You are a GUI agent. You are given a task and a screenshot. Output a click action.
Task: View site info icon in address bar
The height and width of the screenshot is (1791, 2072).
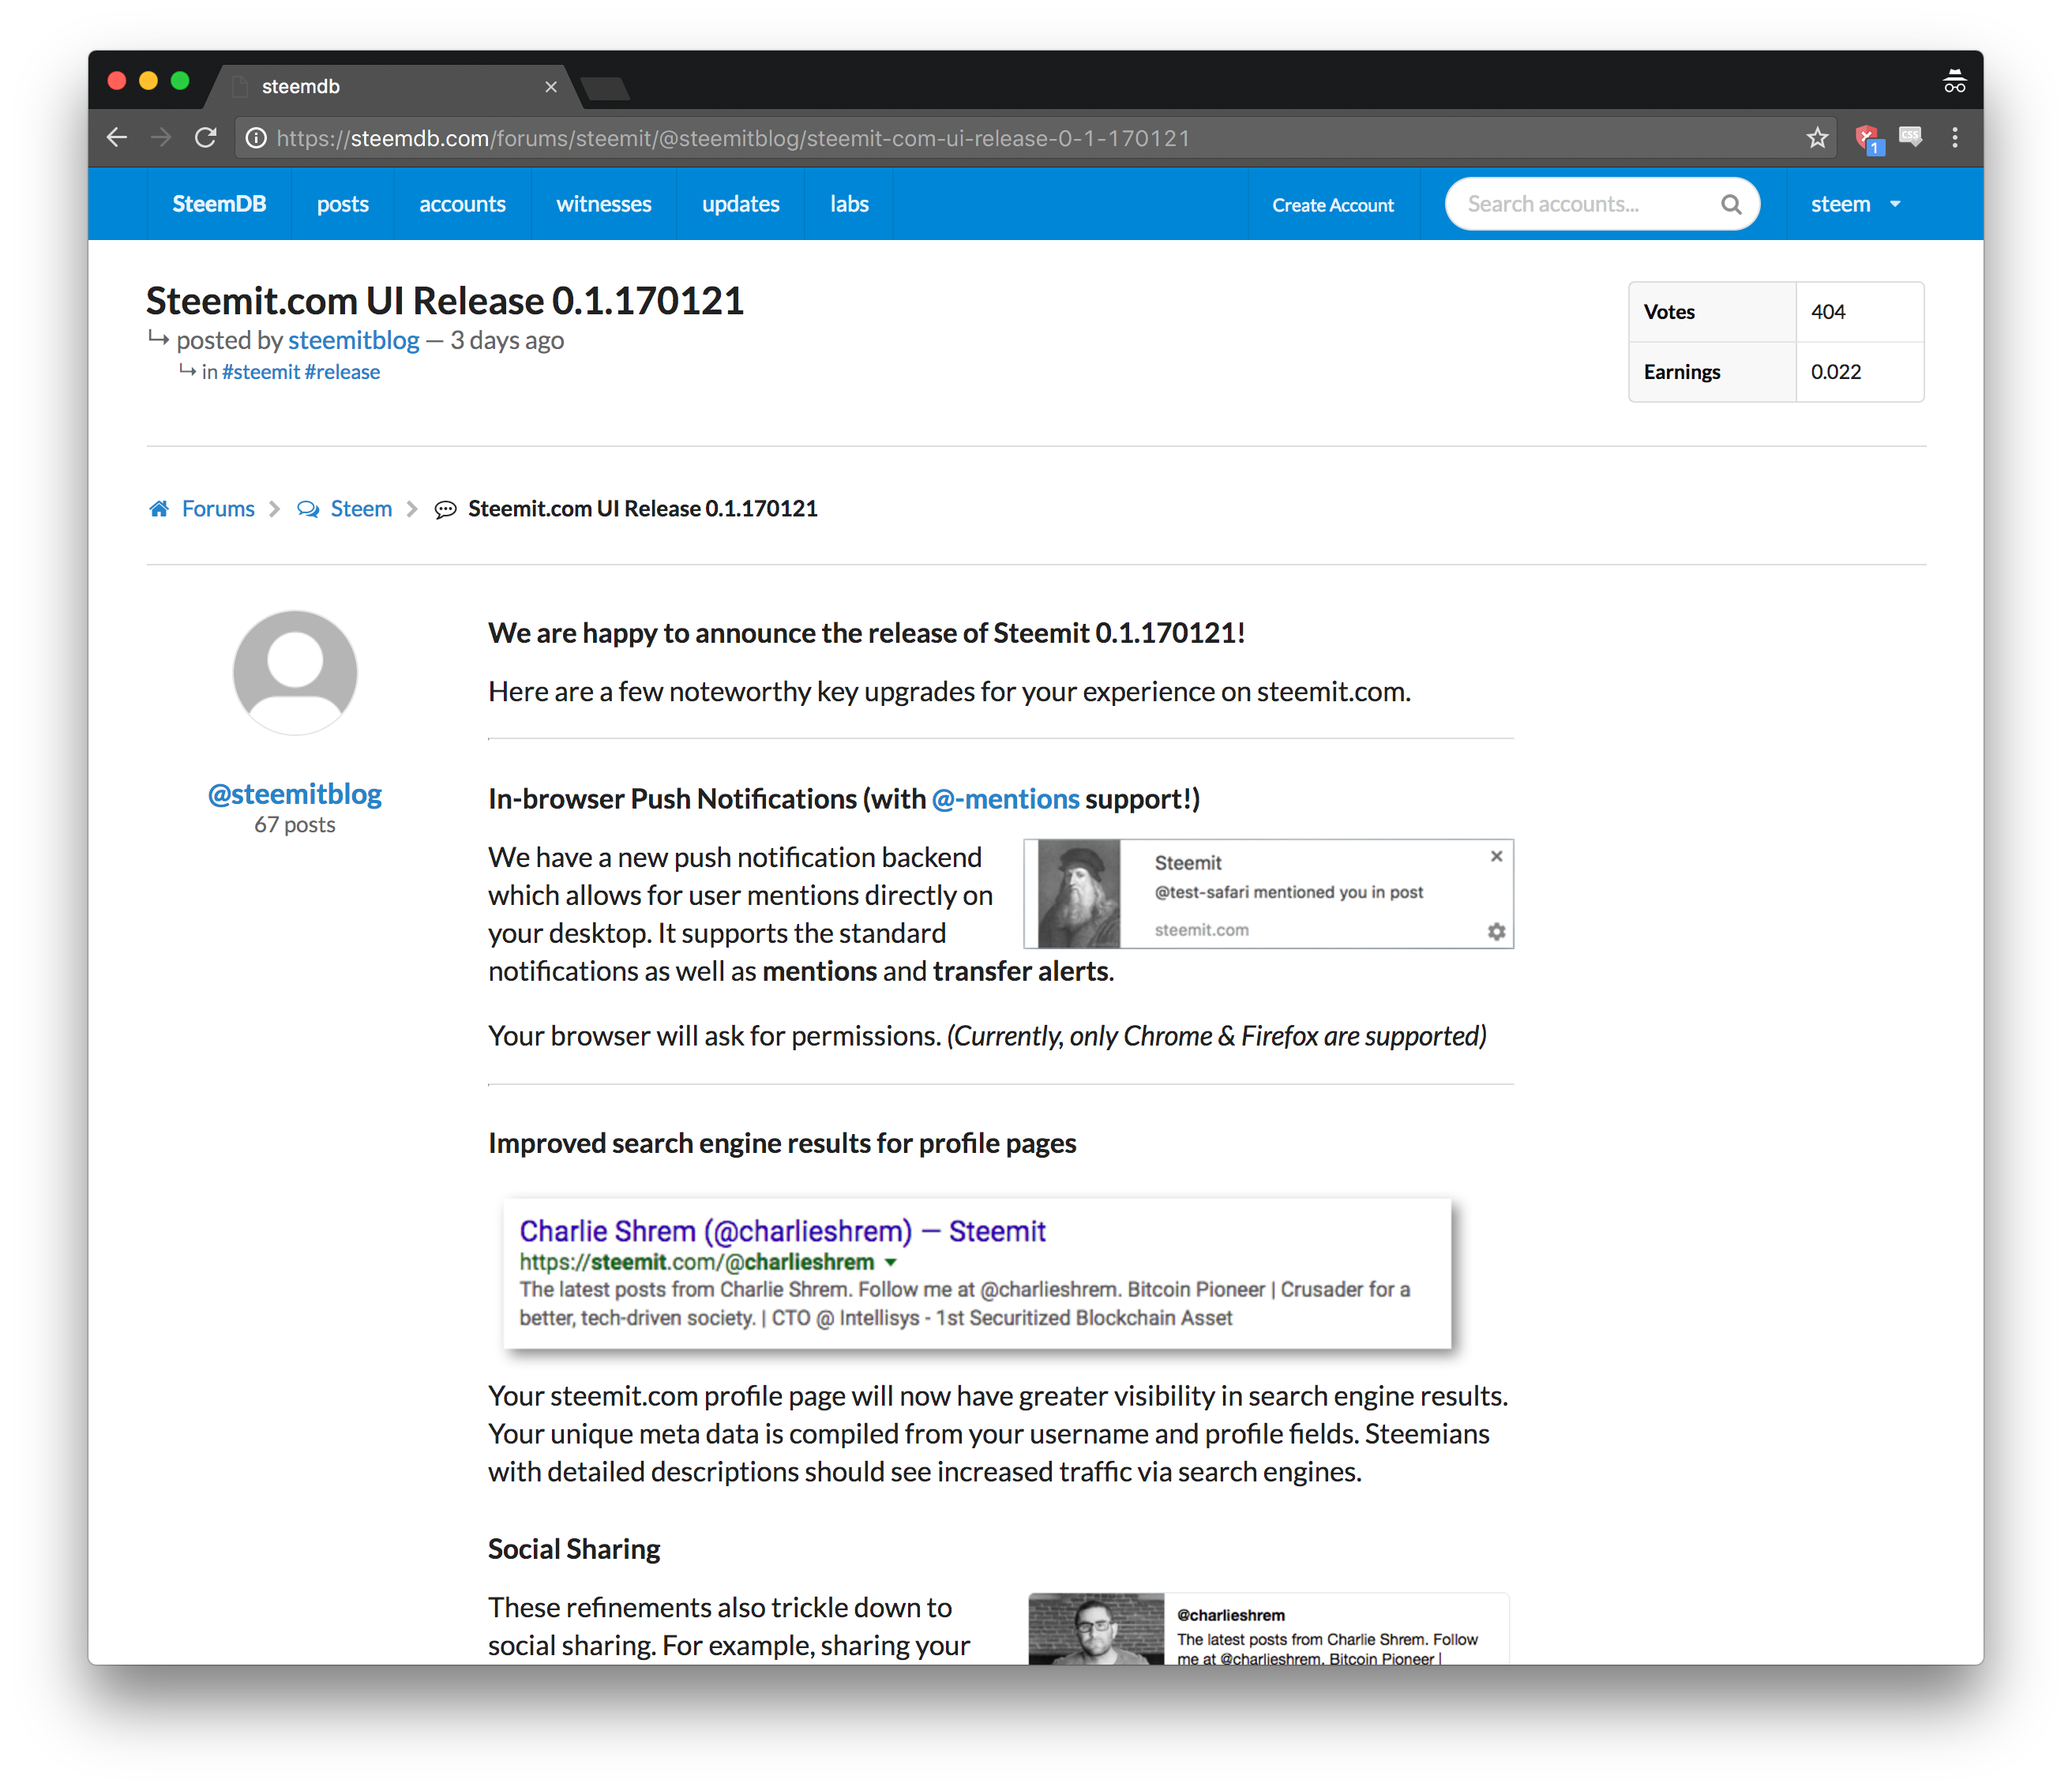256,138
